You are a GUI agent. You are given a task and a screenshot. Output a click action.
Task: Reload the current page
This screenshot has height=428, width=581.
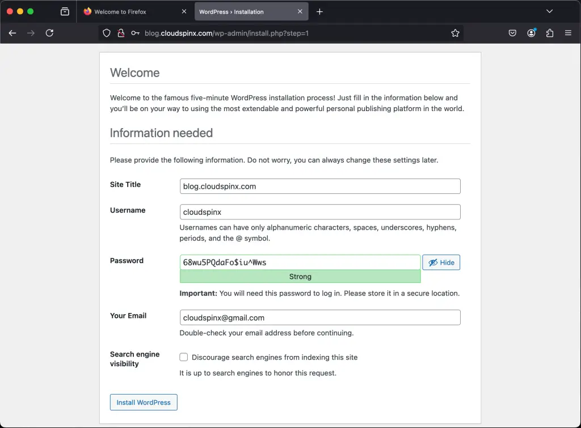click(49, 33)
